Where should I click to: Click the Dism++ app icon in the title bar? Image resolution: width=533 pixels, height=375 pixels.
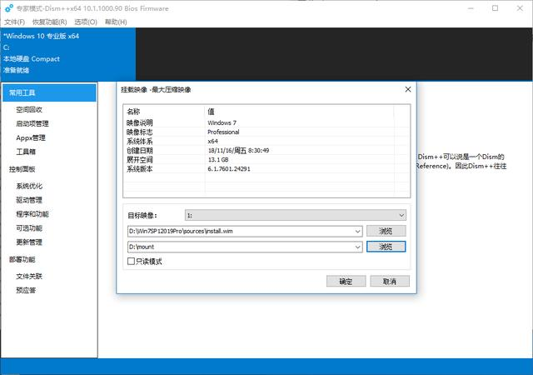click(x=9, y=8)
